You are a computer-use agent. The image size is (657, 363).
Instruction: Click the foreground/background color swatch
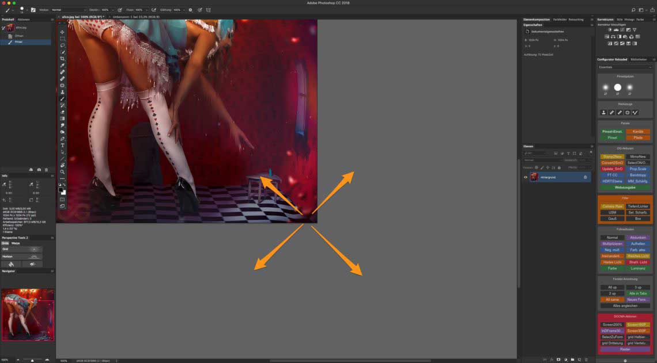coord(62,190)
